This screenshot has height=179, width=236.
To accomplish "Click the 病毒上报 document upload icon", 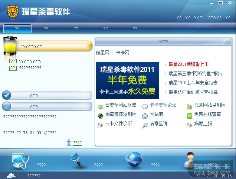I will [x=190, y=125].
